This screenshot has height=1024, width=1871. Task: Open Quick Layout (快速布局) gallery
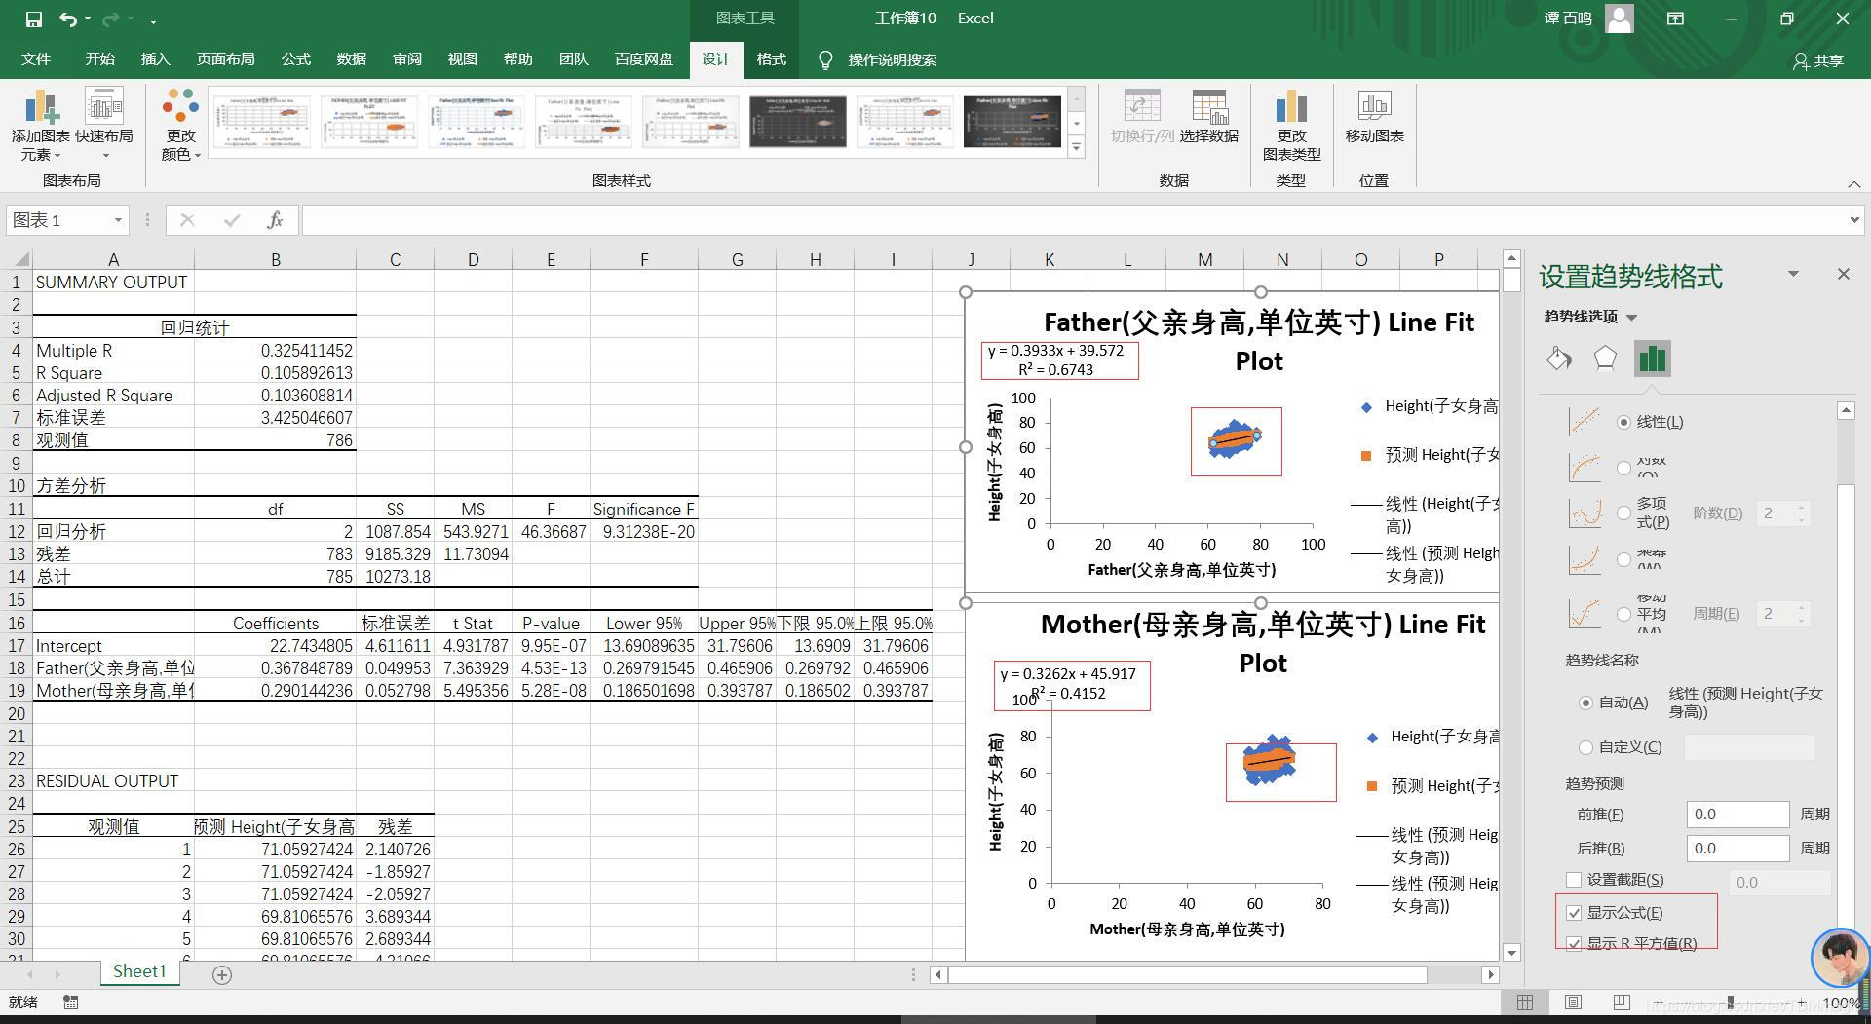point(104,125)
